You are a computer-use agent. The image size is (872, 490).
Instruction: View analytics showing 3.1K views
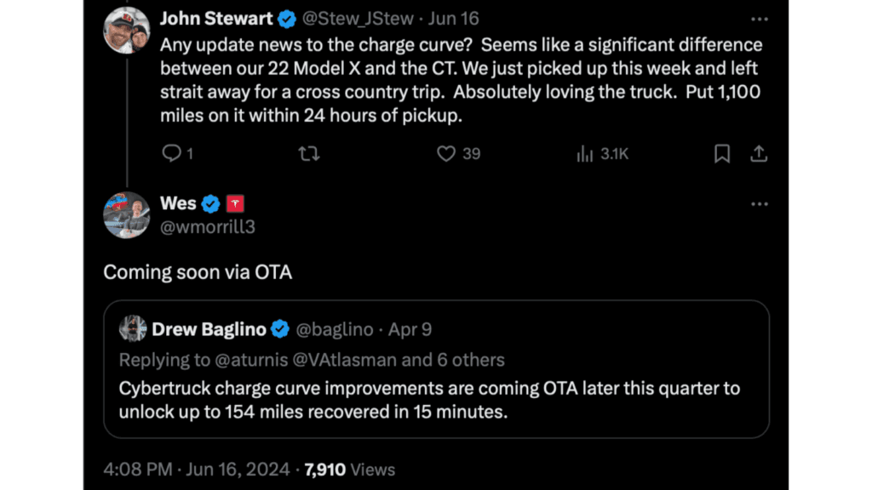click(585, 153)
